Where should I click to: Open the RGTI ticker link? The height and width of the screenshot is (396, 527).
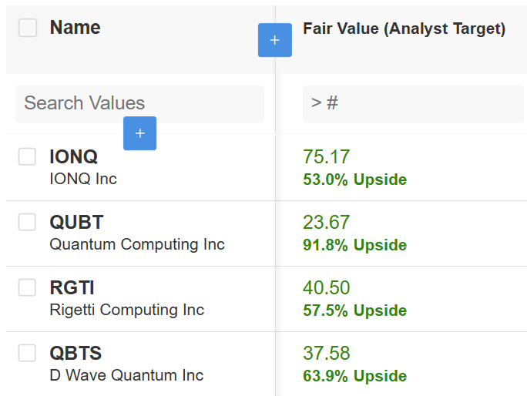[x=72, y=288]
